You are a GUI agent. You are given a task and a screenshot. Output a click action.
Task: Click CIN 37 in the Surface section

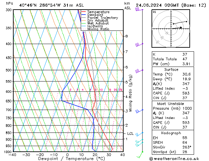pos(185,98)
